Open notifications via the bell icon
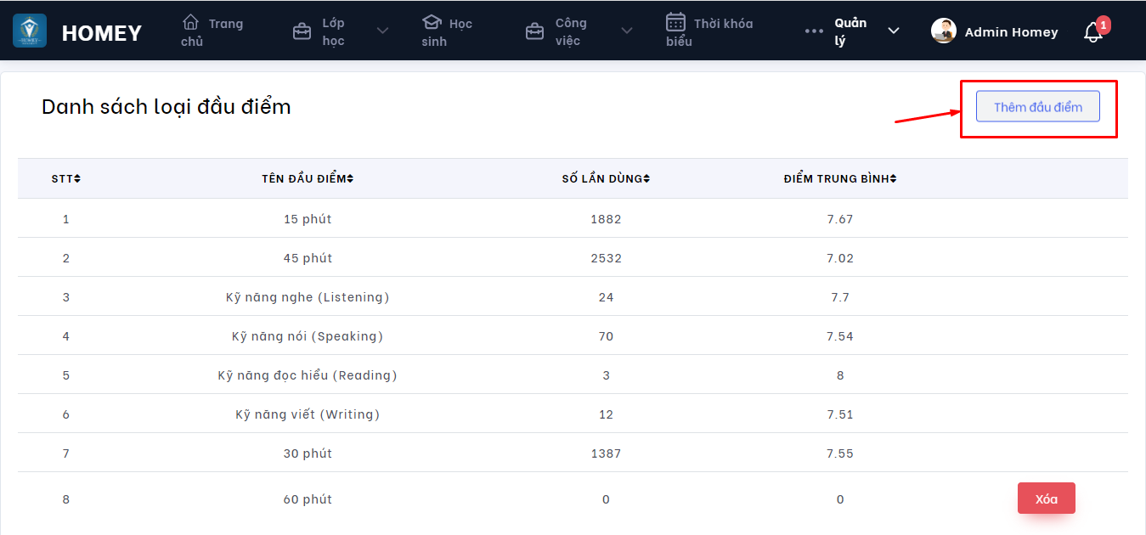 tap(1093, 32)
